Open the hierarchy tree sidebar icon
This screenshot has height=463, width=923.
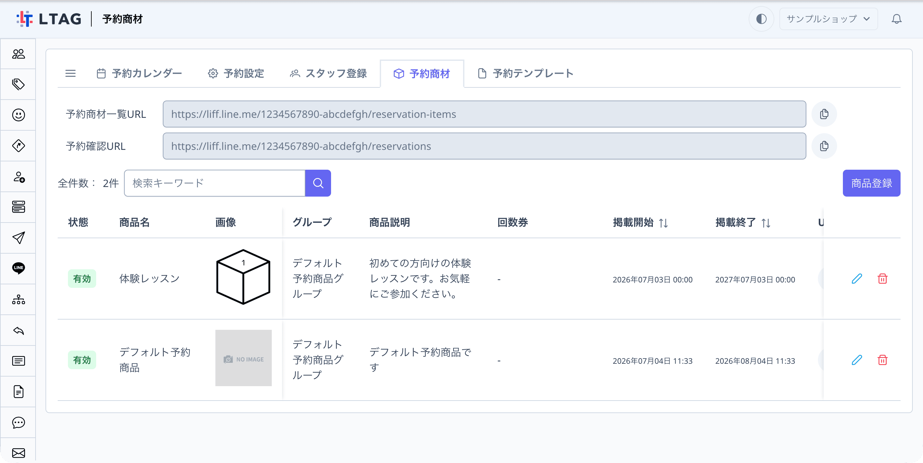click(18, 299)
